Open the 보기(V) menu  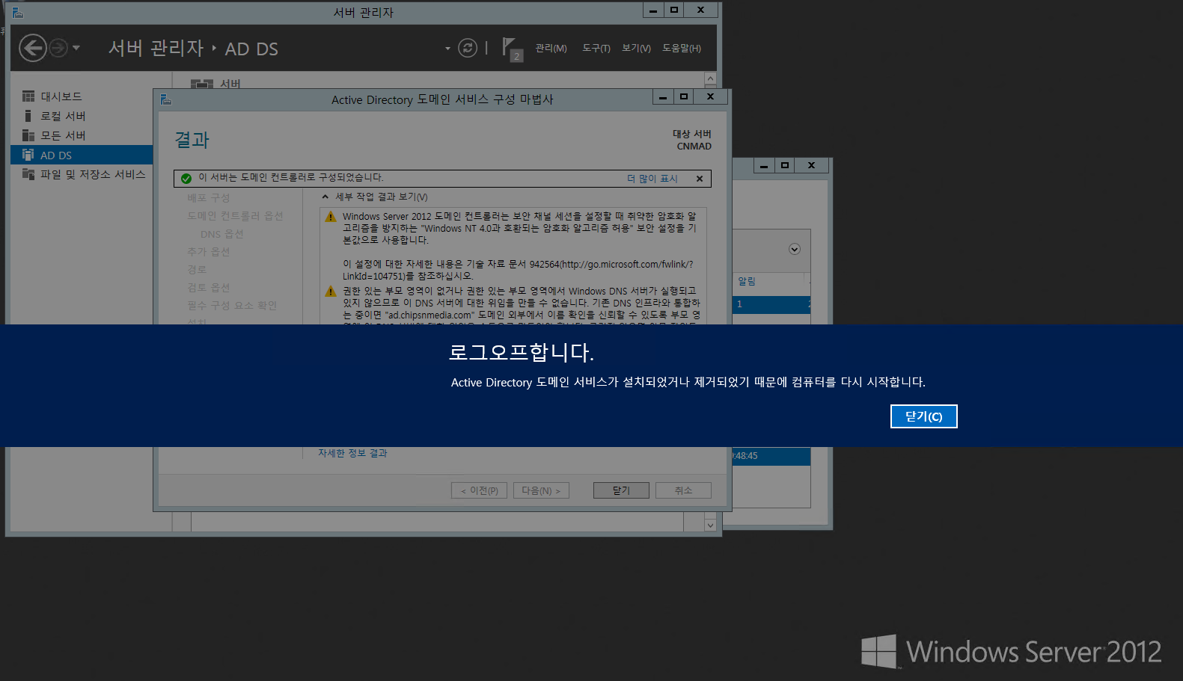[636, 48]
